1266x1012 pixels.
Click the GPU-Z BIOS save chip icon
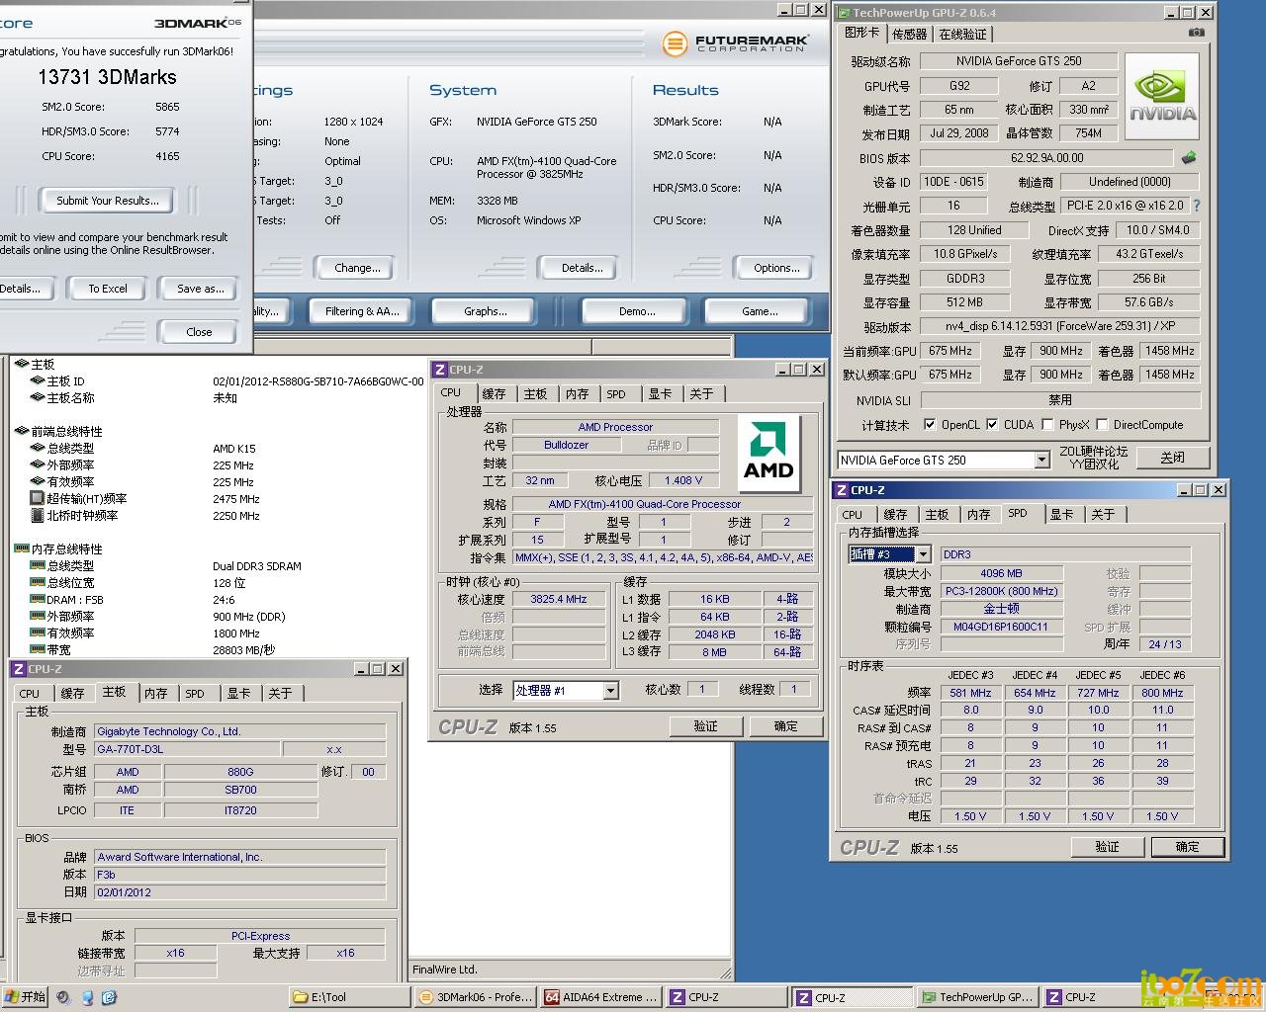coord(1189,157)
